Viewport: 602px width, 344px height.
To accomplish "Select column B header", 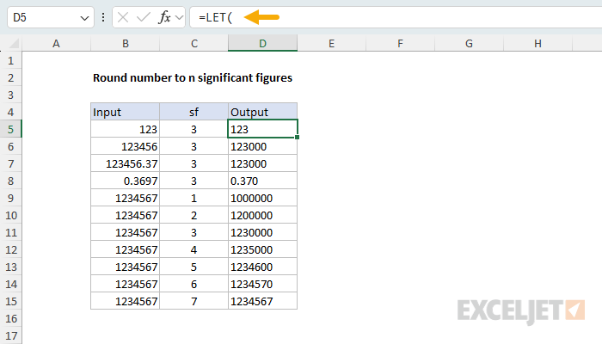I will pos(126,43).
